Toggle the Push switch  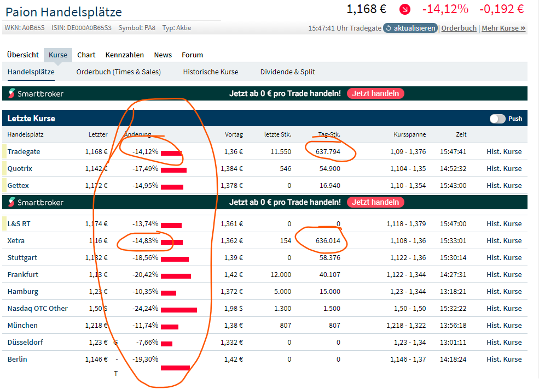[x=497, y=119]
